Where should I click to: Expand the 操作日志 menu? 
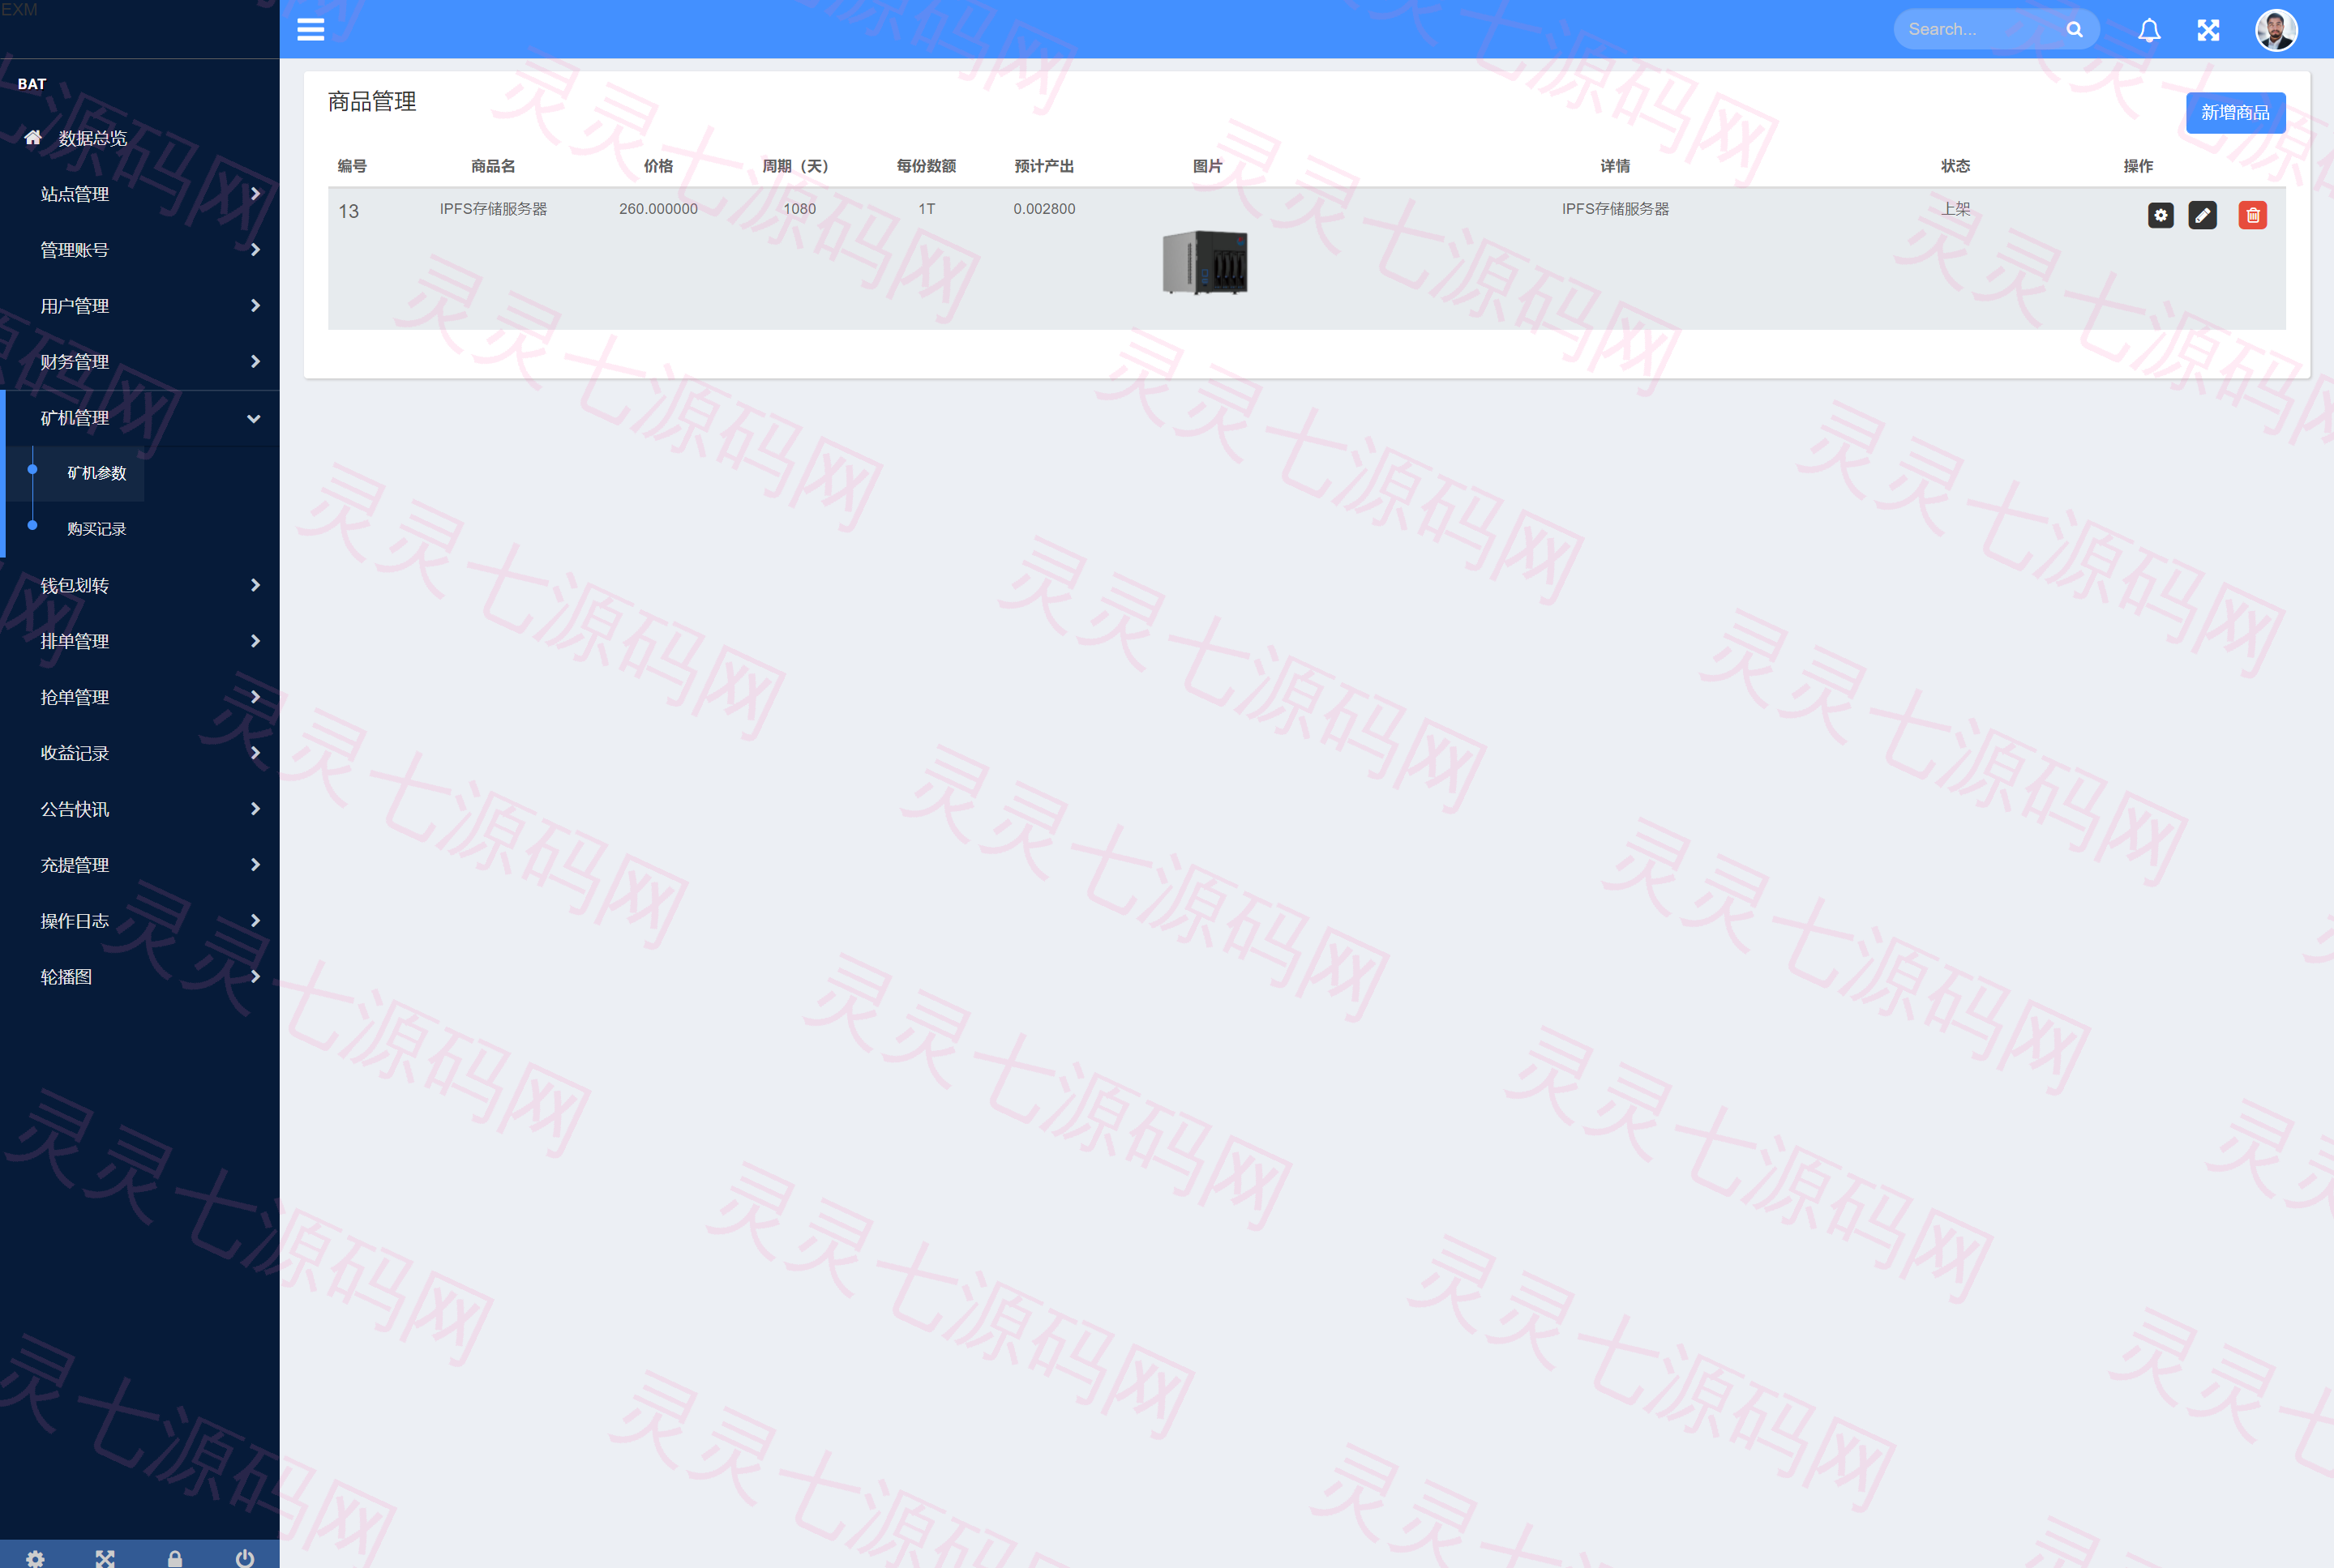[140, 921]
